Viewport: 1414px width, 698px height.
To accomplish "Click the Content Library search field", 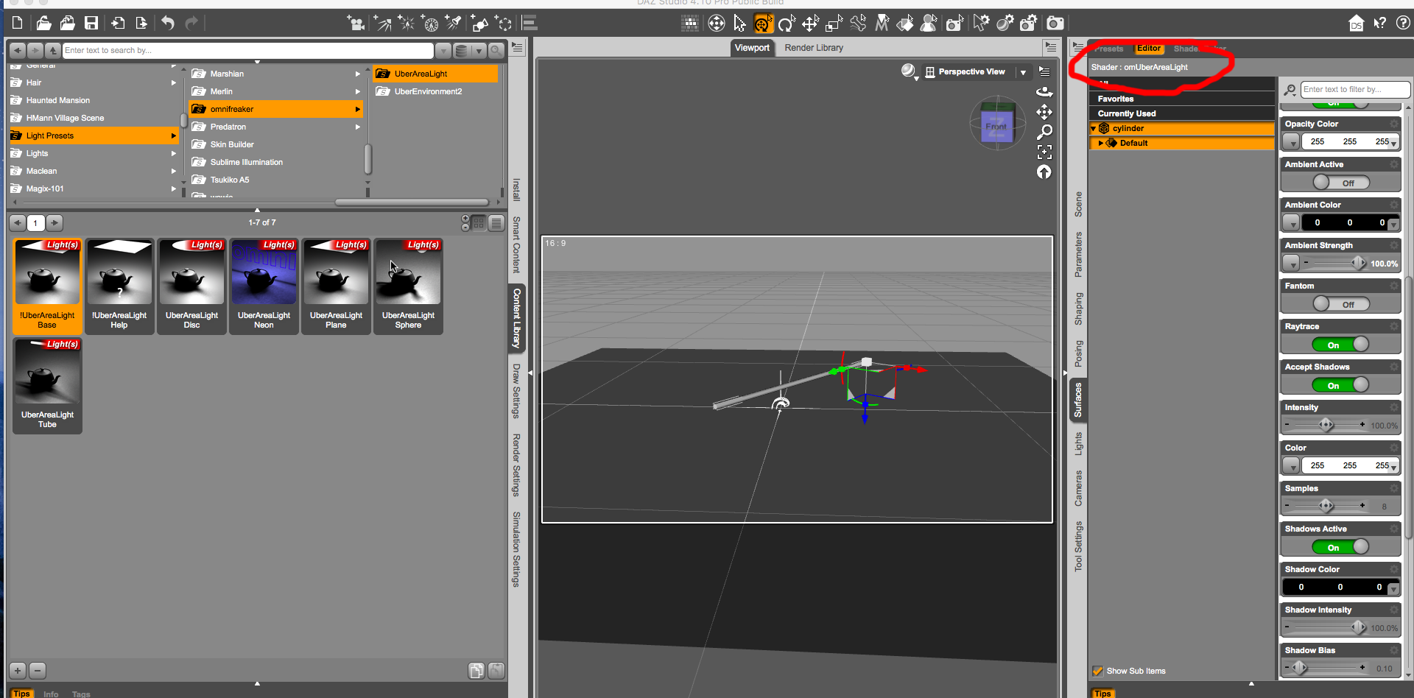I will click(247, 50).
